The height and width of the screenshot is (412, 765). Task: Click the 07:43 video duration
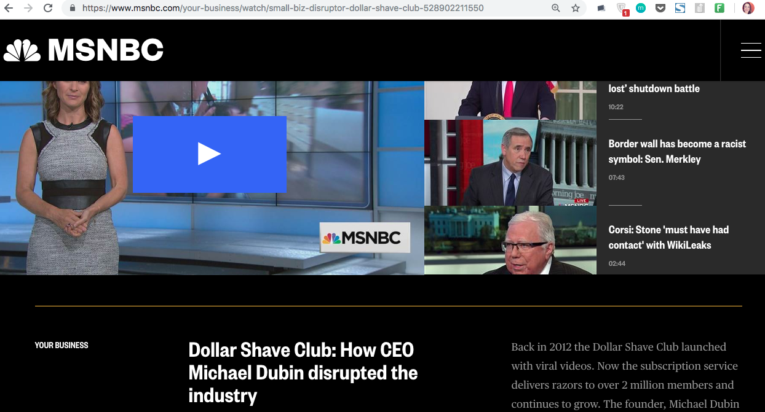tap(616, 177)
